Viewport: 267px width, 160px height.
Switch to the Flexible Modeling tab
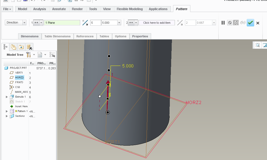coord(129,9)
